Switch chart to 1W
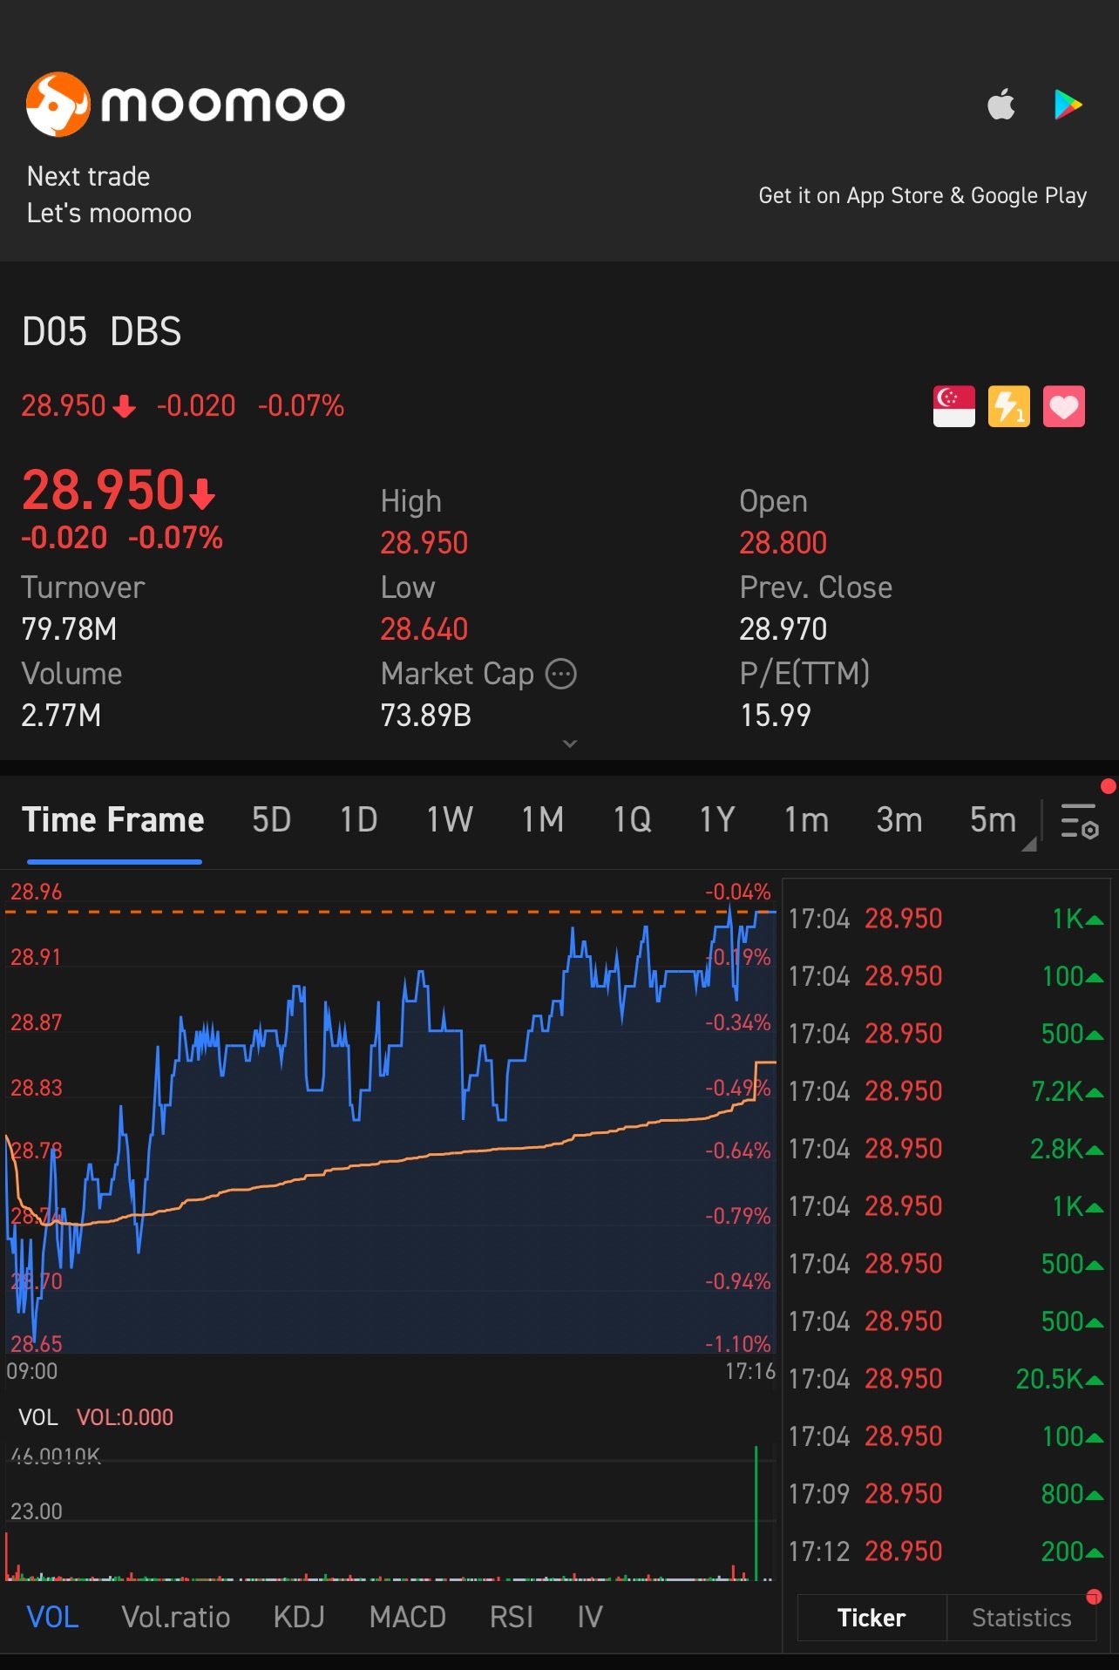Image resolution: width=1119 pixels, height=1670 pixels. 450,820
